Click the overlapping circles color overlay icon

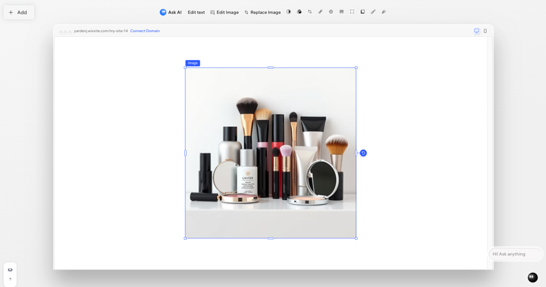pos(299,11)
